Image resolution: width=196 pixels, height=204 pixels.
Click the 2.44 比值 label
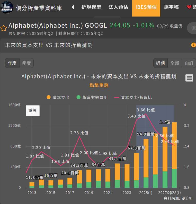170,142
